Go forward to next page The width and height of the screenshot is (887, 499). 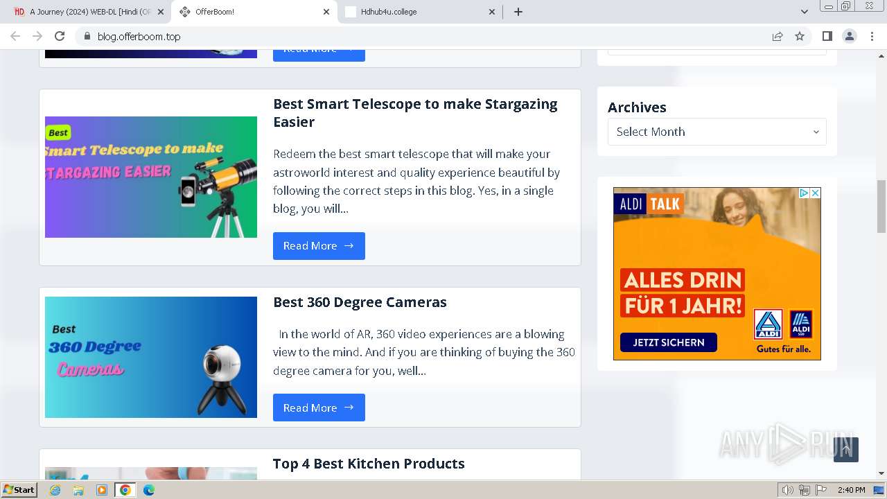coord(37,36)
